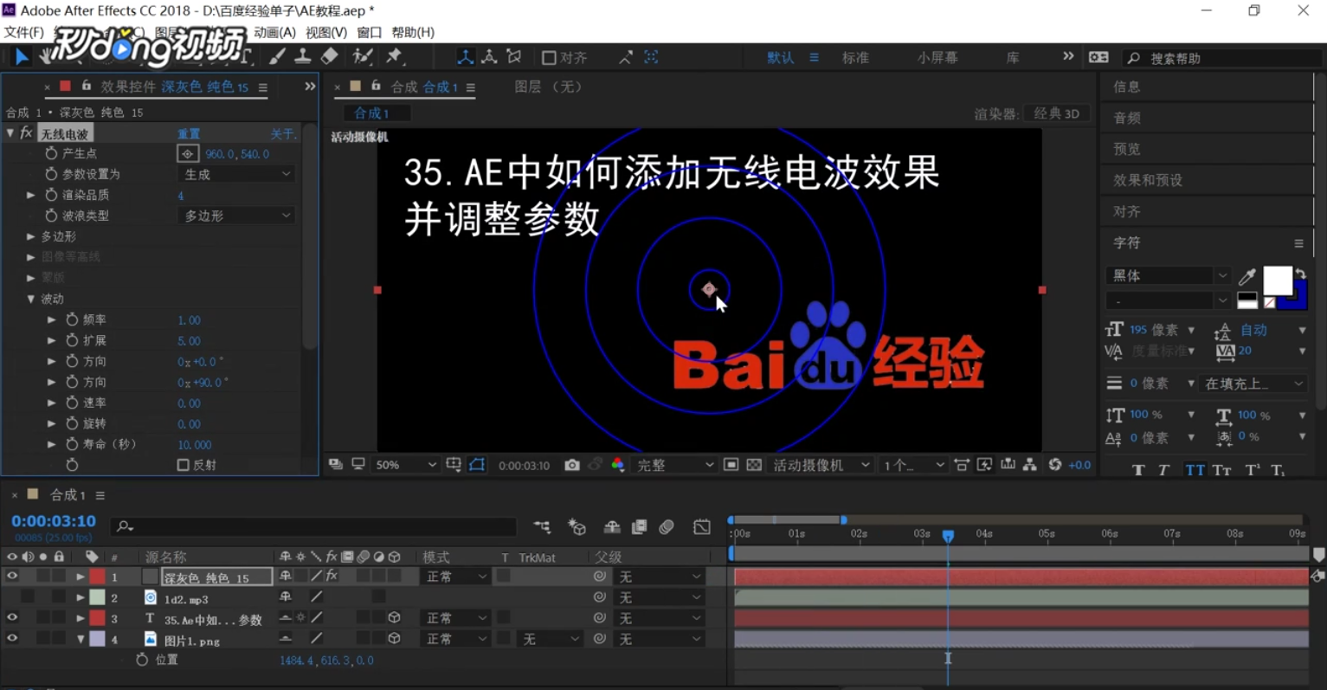Click parent pick whip for 图片1.png
1327x690 pixels.
click(x=599, y=639)
